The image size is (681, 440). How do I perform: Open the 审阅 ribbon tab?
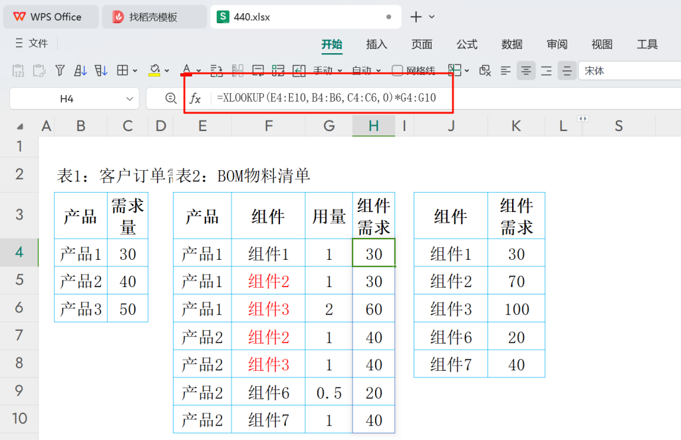[557, 44]
